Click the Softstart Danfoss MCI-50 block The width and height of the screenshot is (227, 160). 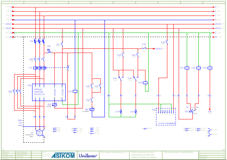(x=49, y=92)
